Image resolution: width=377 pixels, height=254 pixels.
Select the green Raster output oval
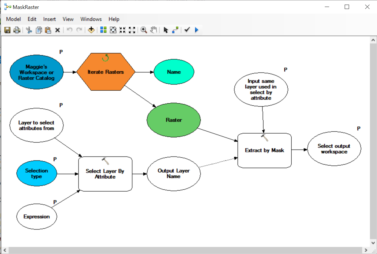point(174,120)
